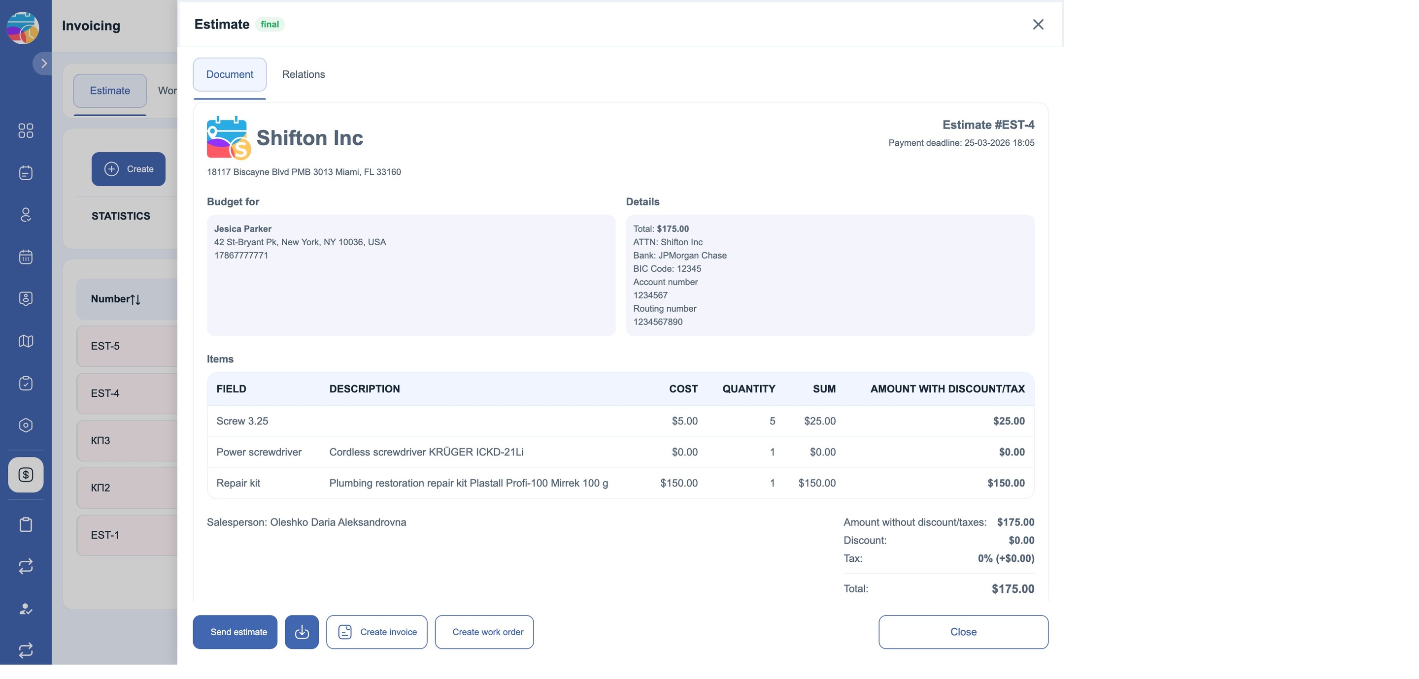Open the calendar grid icon in sidebar
The width and height of the screenshot is (1419, 679).
[x=26, y=257]
